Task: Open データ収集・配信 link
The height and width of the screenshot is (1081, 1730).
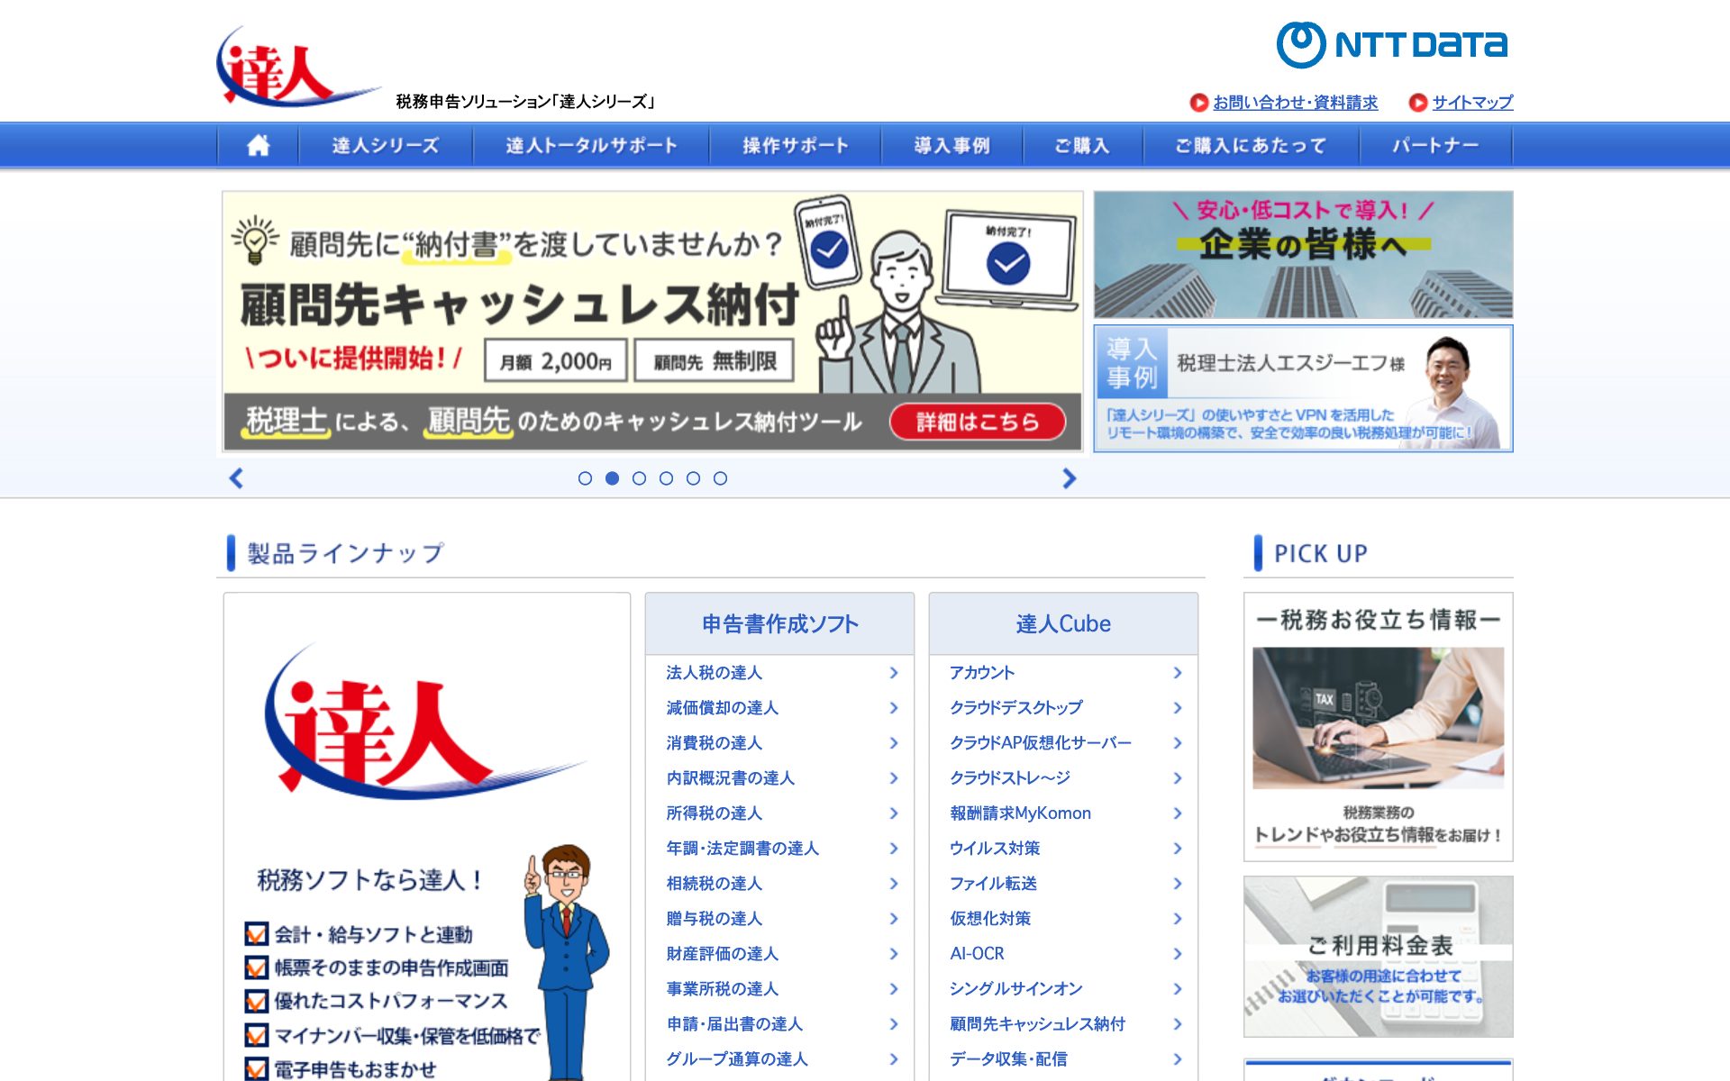Action: point(1008,1059)
